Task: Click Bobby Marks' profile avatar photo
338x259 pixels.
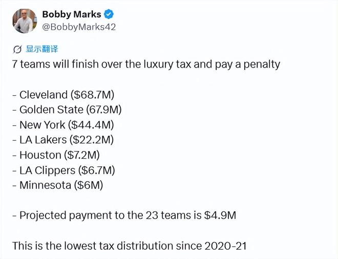Action: [x=24, y=20]
